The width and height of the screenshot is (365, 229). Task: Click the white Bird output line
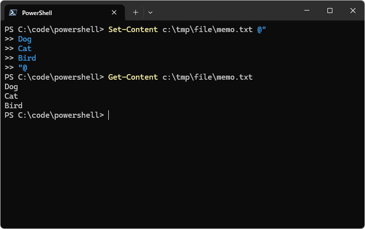click(x=14, y=106)
